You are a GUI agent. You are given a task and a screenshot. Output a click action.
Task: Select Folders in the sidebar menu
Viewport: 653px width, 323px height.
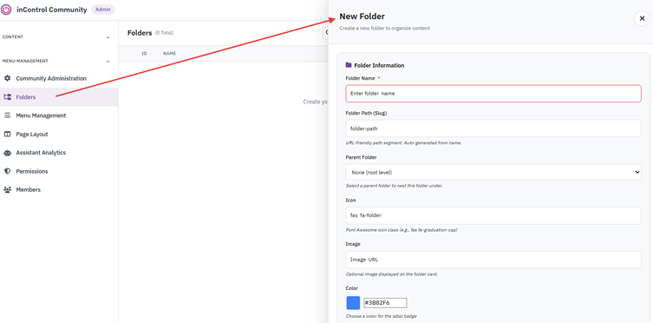point(59,97)
